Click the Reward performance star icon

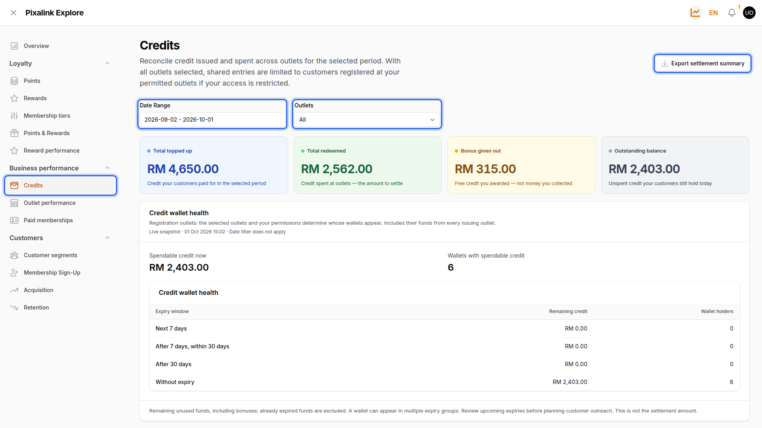[x=14, y=151]
